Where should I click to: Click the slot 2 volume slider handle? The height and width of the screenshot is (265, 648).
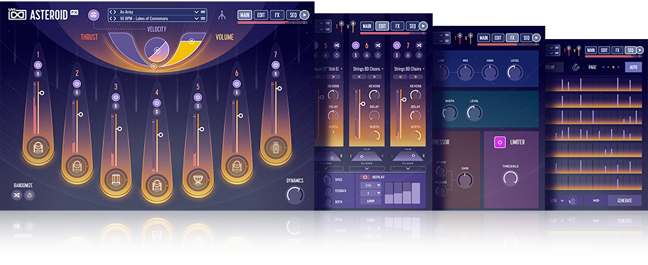[x=80, y=114]
